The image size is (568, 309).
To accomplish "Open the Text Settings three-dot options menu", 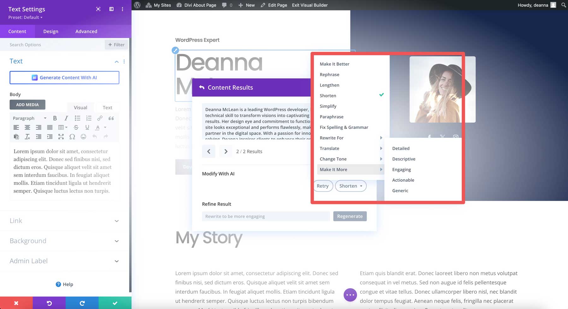I will (122, 9).
